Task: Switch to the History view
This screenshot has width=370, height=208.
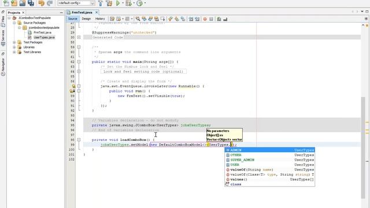Action: coord(100,18)
